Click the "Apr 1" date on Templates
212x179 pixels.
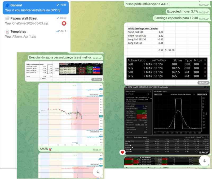[x=63, y=31]
